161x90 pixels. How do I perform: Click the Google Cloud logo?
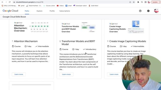[10, 11]
